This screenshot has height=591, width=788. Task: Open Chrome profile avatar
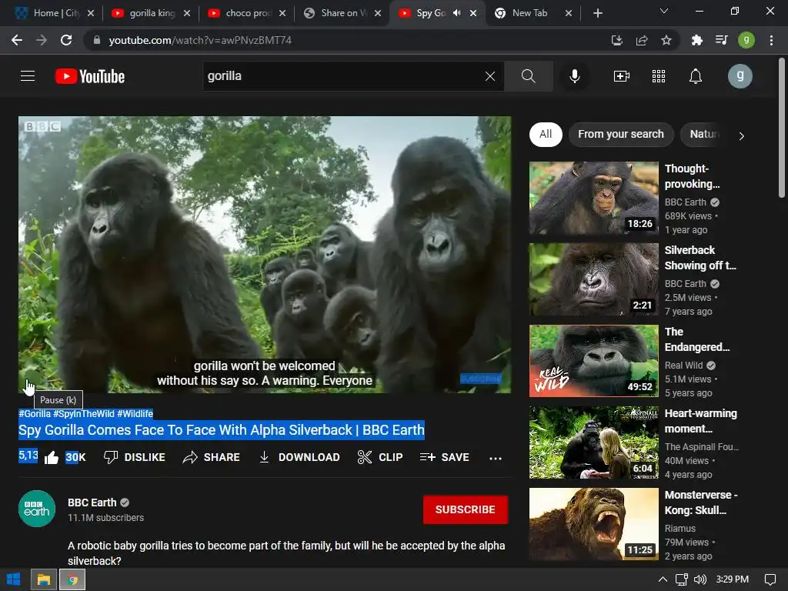746,40
